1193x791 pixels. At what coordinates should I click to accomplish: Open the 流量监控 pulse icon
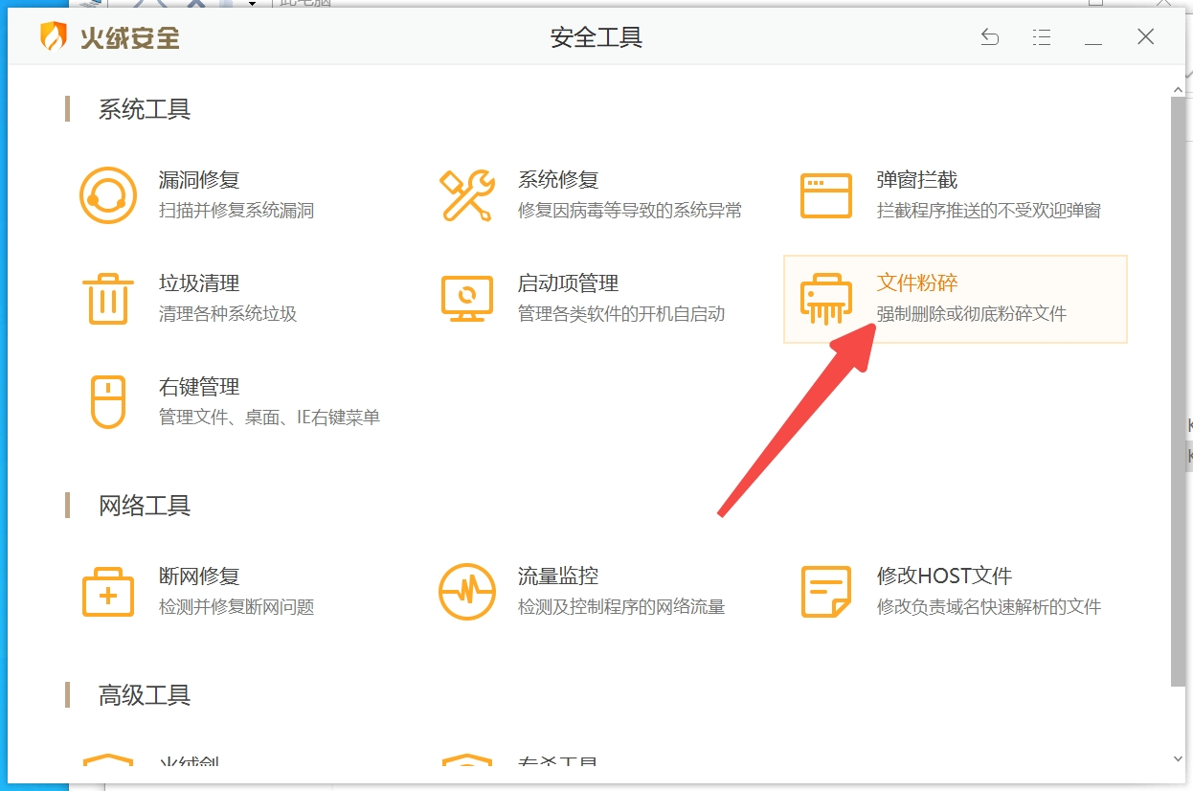point(466,591)
